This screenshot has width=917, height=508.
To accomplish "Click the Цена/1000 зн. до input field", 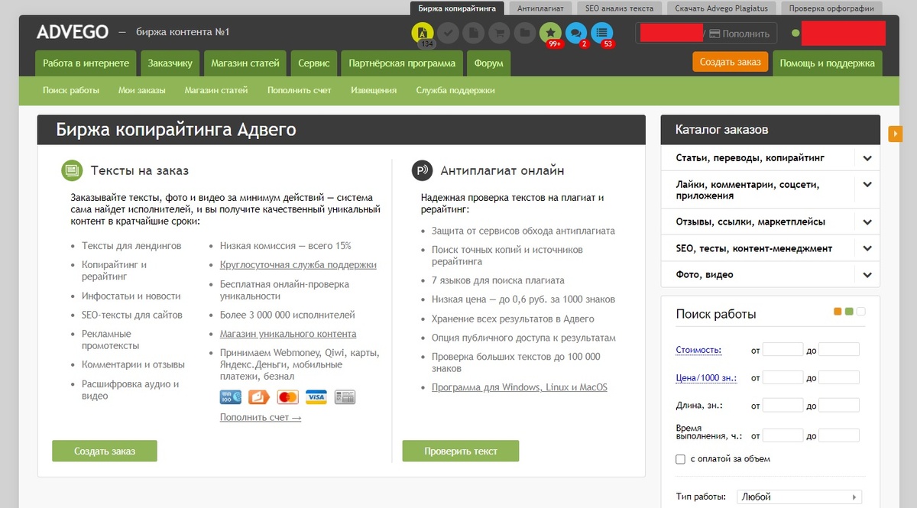I will click(839, 377).
